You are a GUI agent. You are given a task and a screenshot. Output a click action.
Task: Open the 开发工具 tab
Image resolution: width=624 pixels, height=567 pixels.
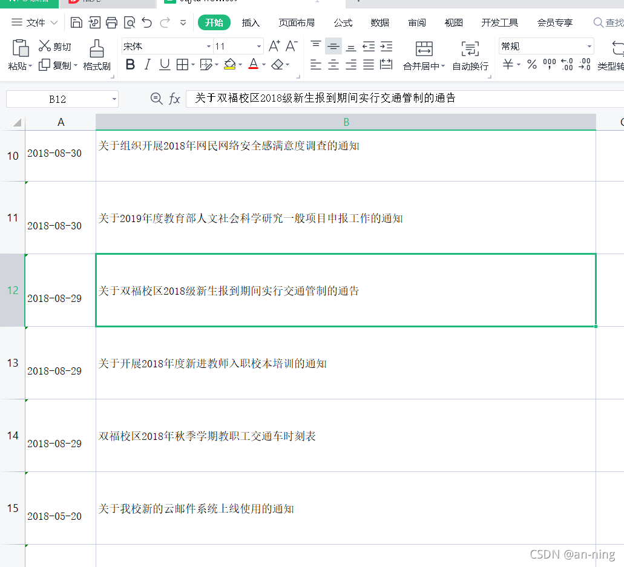coord(499,22)
